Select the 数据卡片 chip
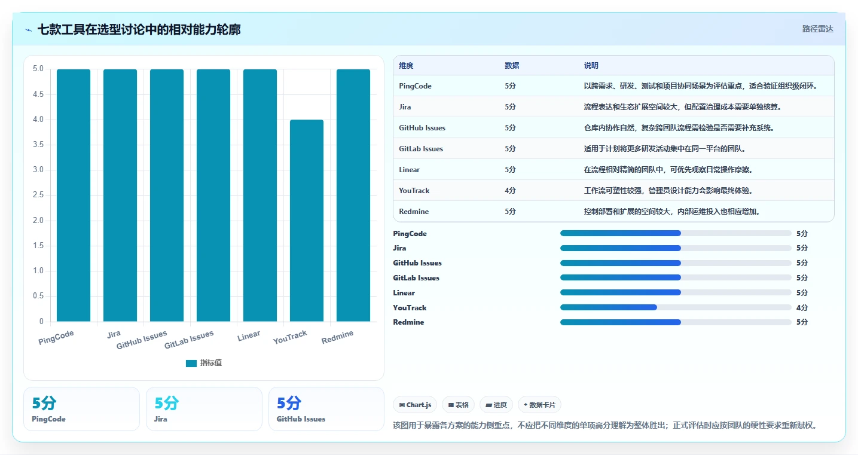This screenshot has width=858, height=455. (539, 405)
